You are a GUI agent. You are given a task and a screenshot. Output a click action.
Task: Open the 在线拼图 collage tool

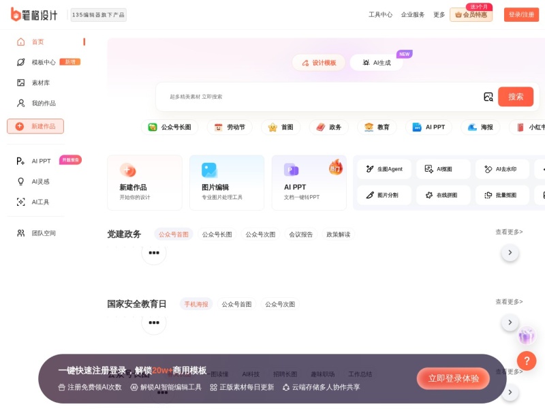click(443, 196)
